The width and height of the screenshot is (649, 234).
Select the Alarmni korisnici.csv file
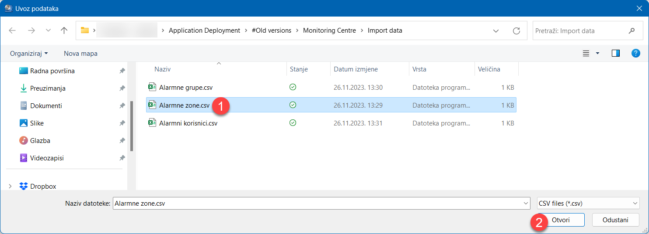click(x=188, y=123)
